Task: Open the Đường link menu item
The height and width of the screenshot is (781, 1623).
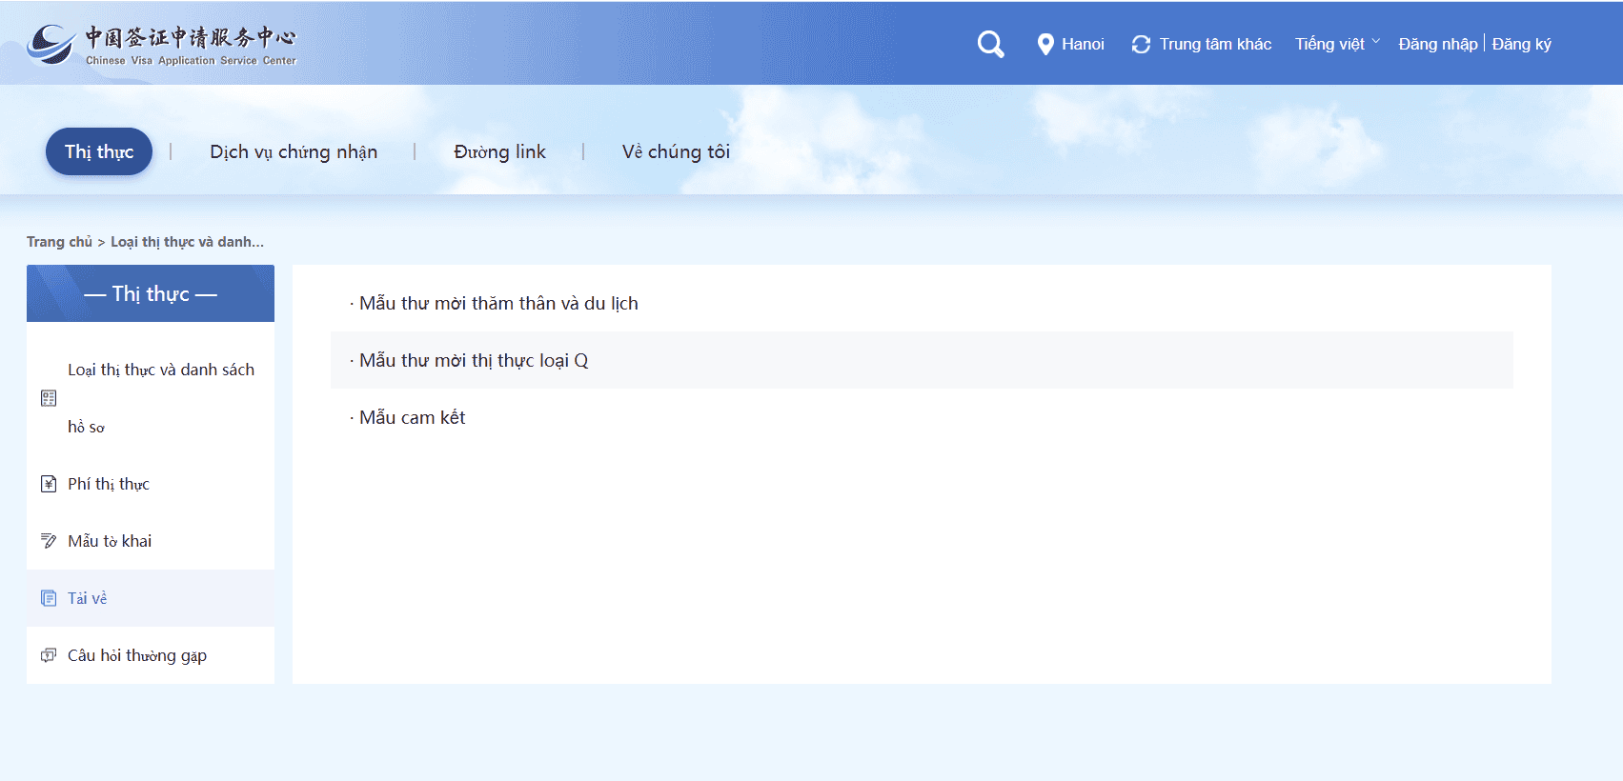Action: pos(499,151)
